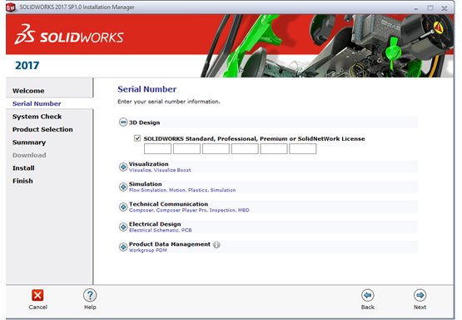462x320 pixels.
Task: Click the greyed-out Download step
Action: pyautogui.click(x=29, y=155)
